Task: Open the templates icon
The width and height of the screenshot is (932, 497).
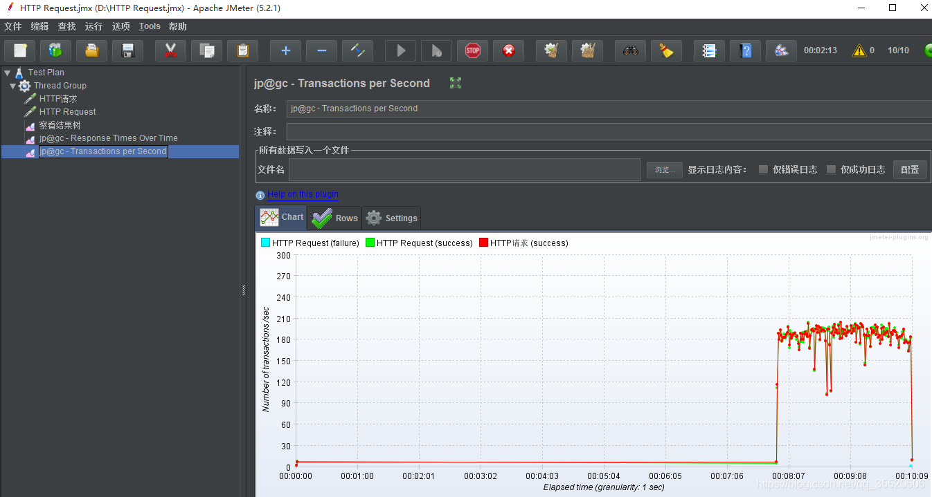Action: (x=55, y=50)
